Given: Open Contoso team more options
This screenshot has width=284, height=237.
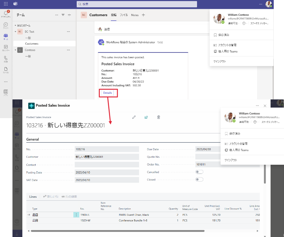Looking at the screenshot, I should pos(68,50).
